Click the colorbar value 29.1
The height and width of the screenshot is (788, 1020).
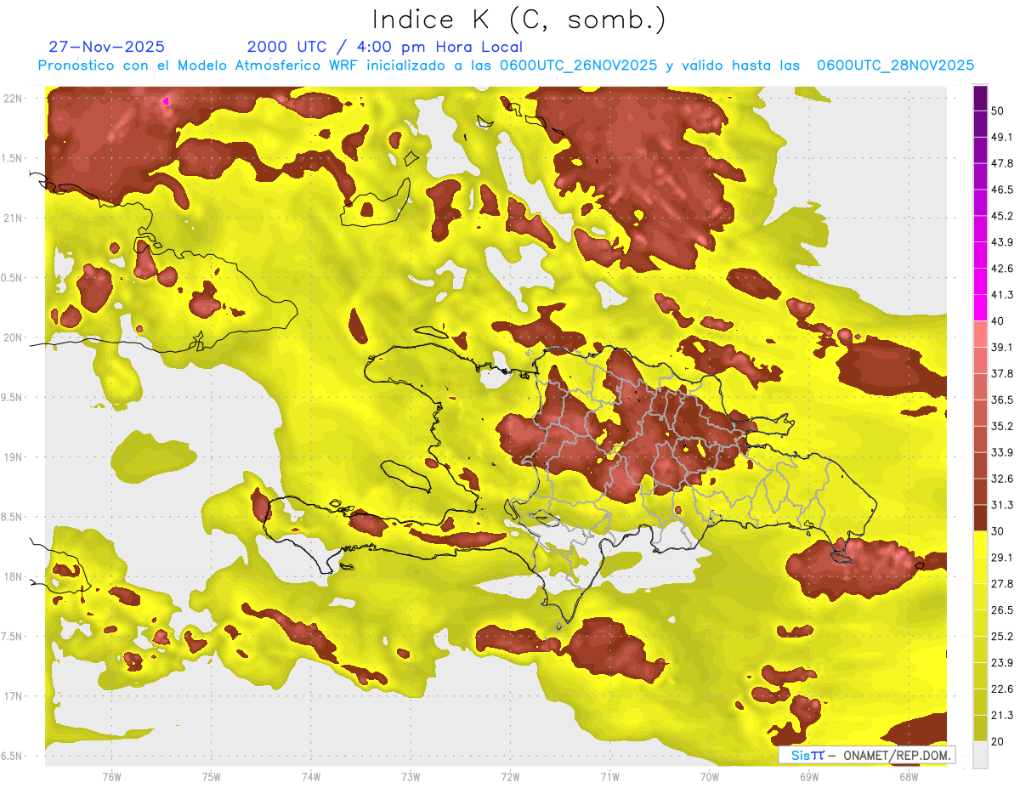point(1002,557)
